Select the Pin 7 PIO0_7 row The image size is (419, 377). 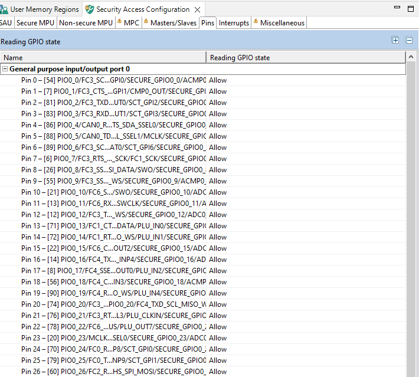pyautogui.click(x=113, y=159)
